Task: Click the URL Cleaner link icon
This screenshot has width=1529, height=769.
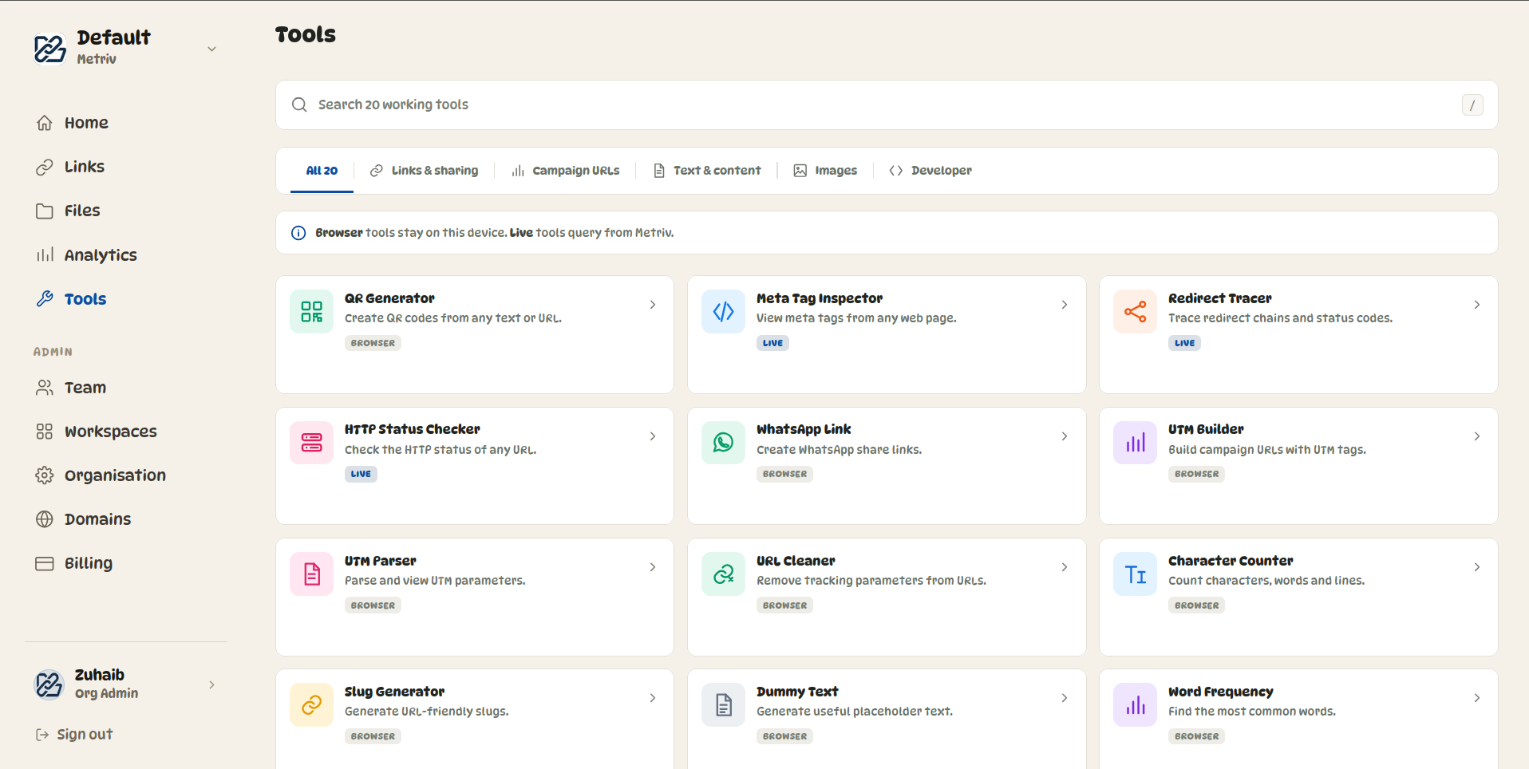Action: pyautogui.click(x=724, y=574)
